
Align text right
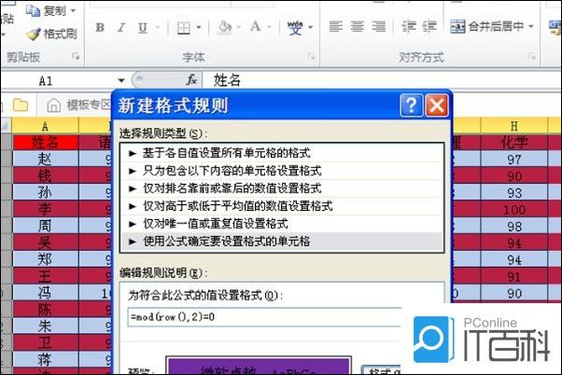pos(378,27)
